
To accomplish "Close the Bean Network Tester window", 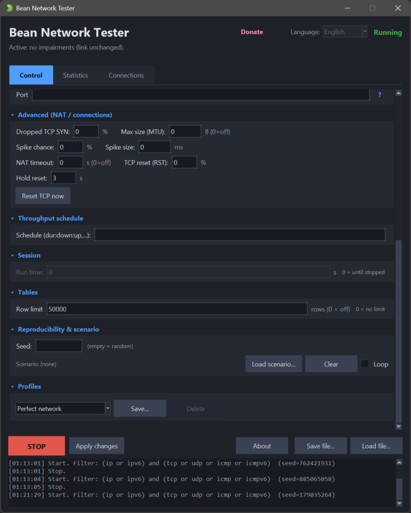I will [x=397, y=8].
